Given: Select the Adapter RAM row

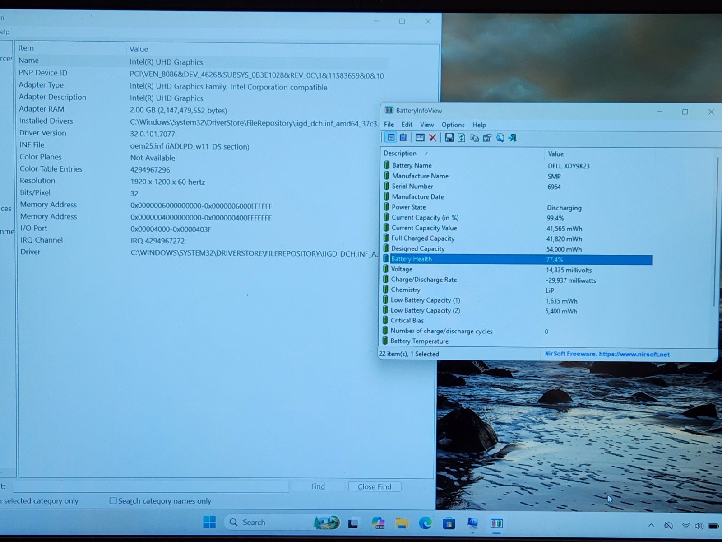Looking at the screenshot, I should point(203,109).
